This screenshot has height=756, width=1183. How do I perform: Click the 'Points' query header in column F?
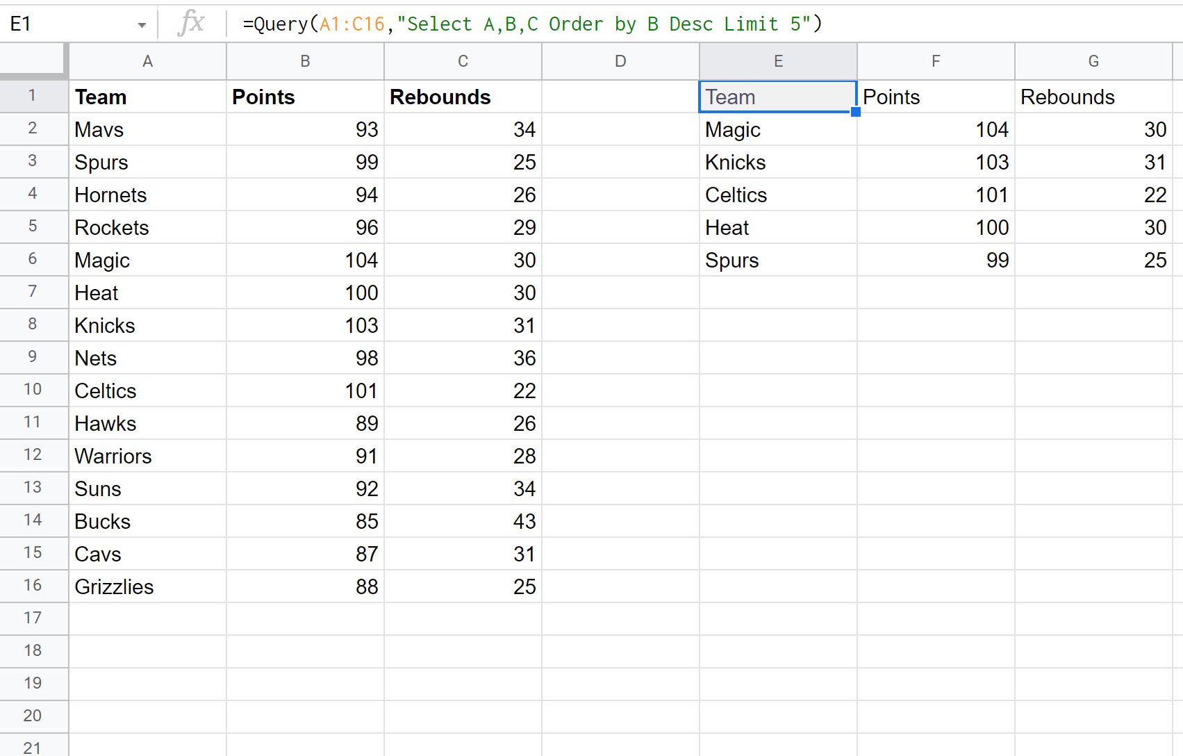[936, 97]
